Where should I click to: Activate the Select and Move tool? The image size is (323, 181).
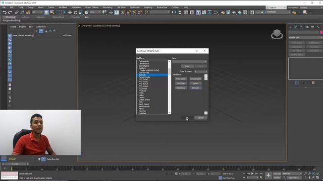70,12
